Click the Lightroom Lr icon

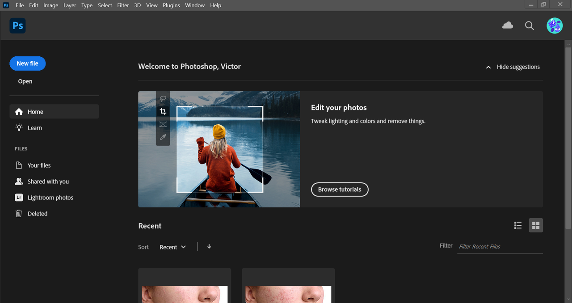[19, 198]
